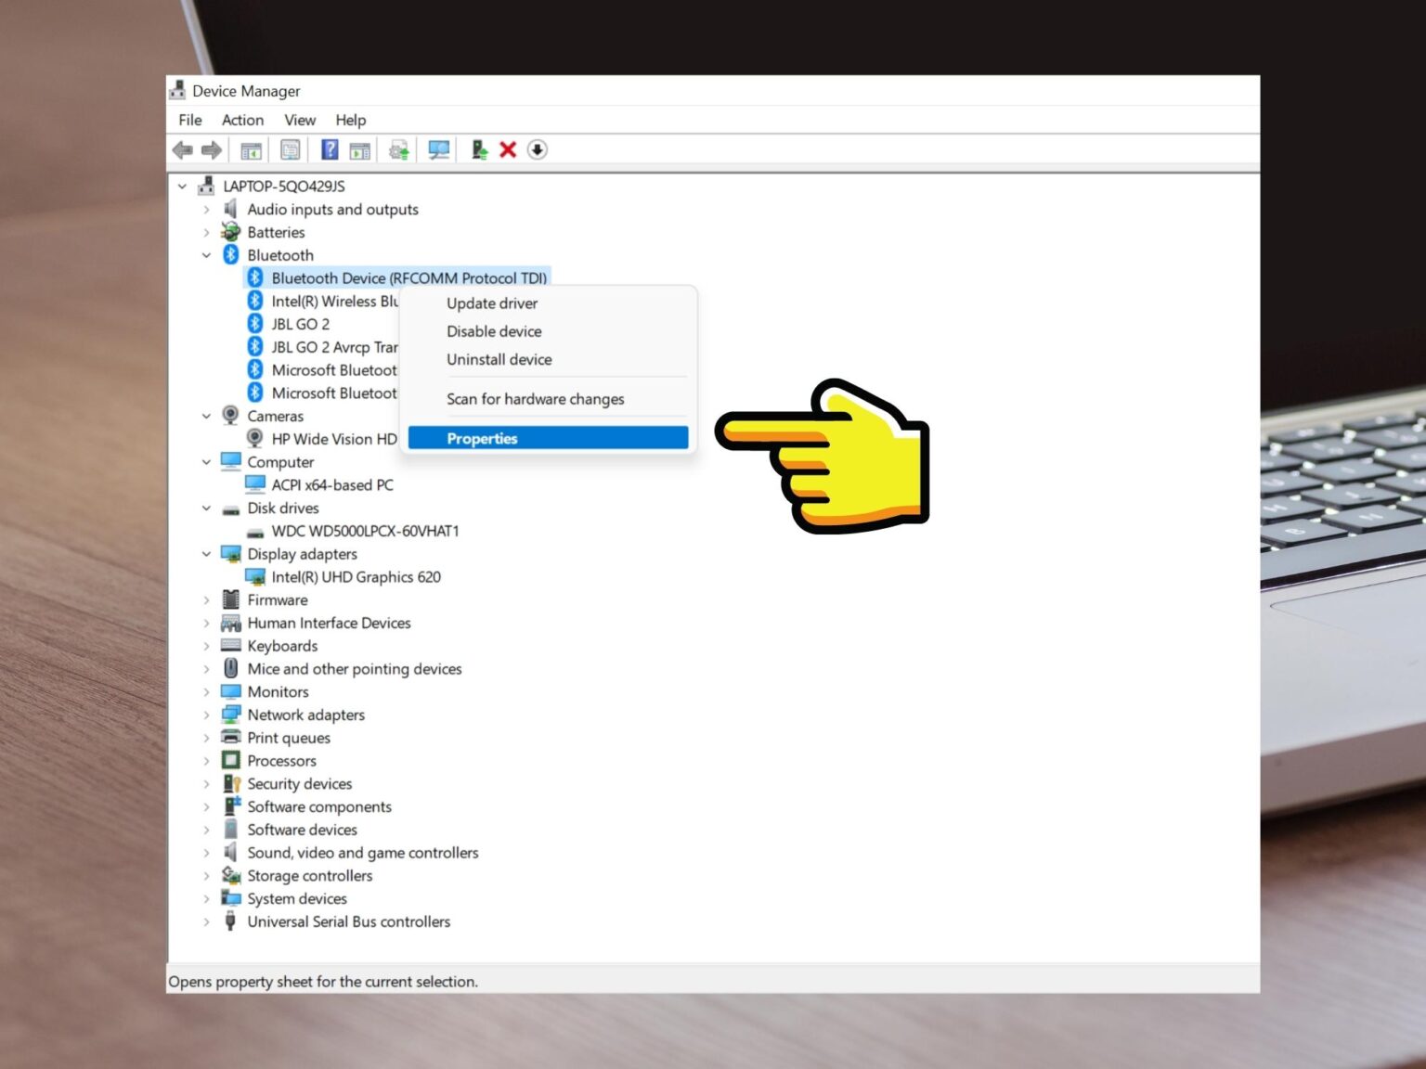Open the Help menu

(351, 120)
